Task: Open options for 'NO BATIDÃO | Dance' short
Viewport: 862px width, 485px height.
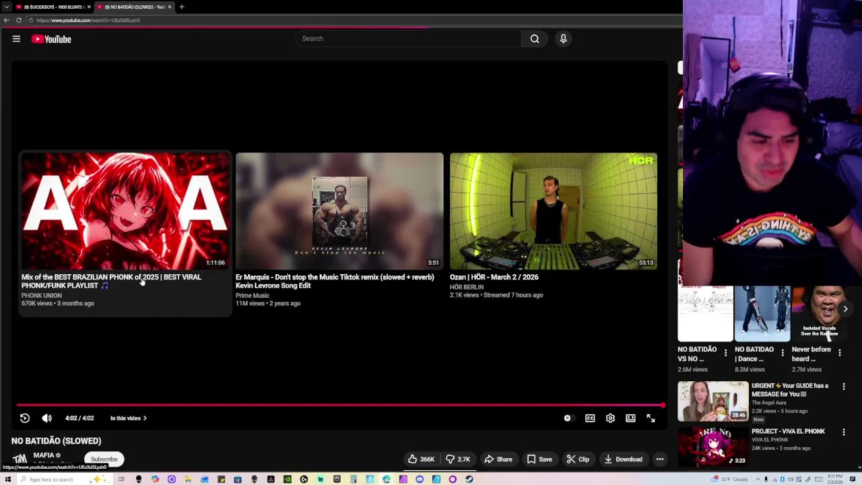Action: point(783,352)
